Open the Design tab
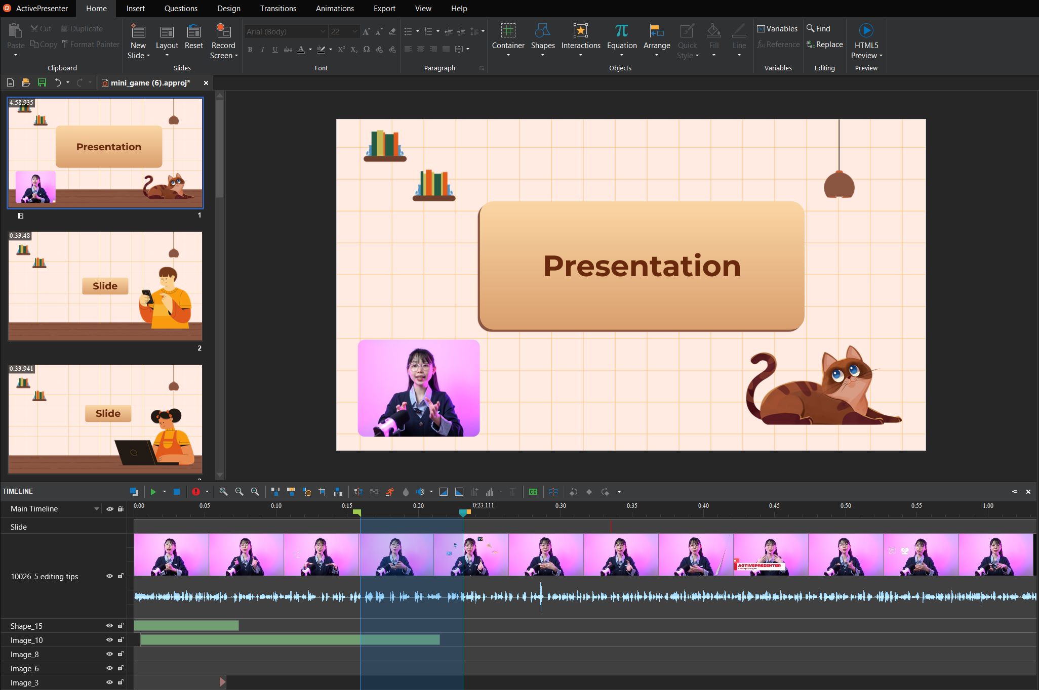The image size is (1039, 690). 229,9
